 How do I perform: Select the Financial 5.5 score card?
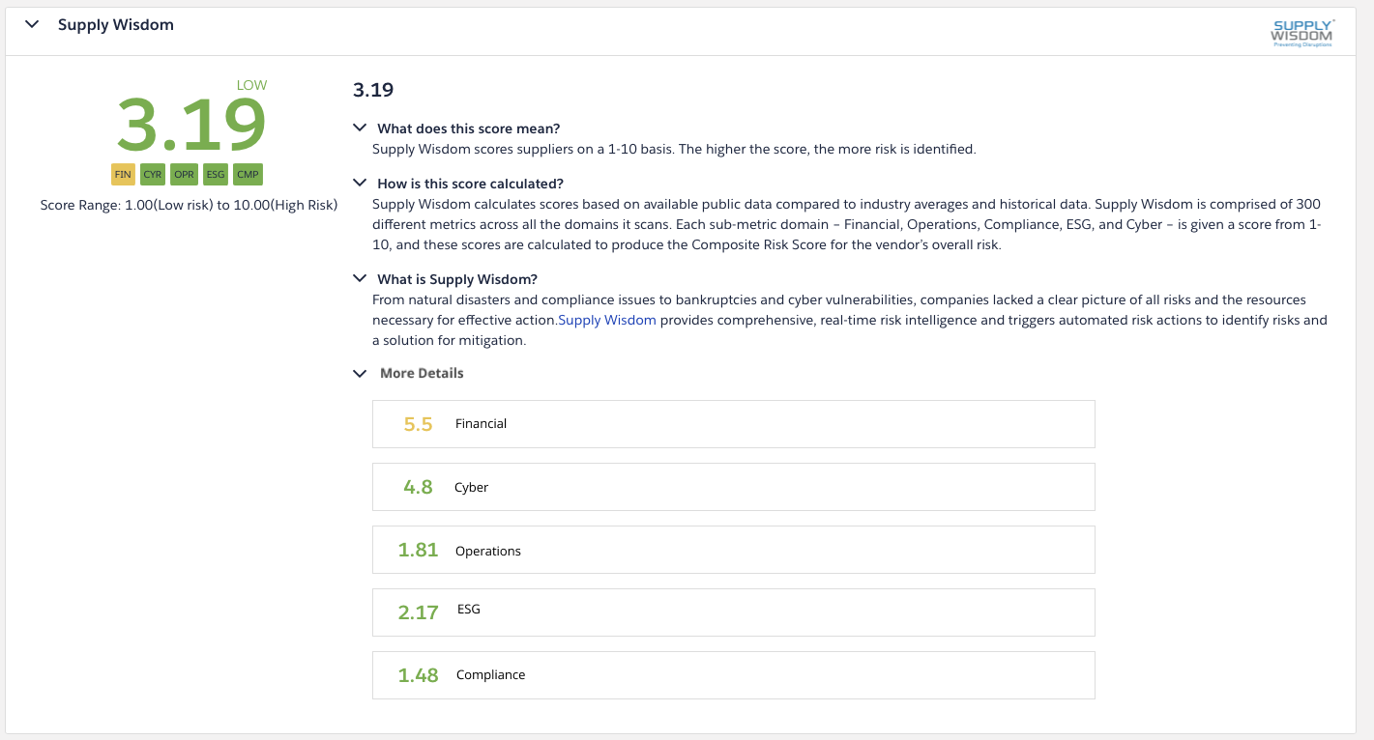tap(733, 423)
